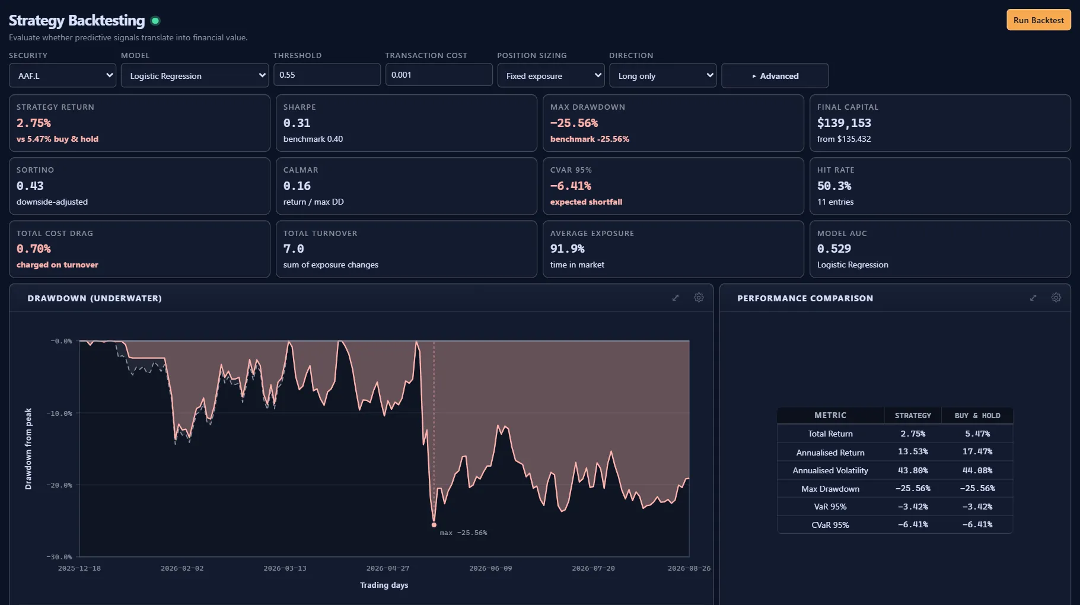The width and height of the screenshot is (1080, 605).
Task: Click the 'vs 5.47% buy & hold' text
Action: pyautogui.click(x=58, y=139)
